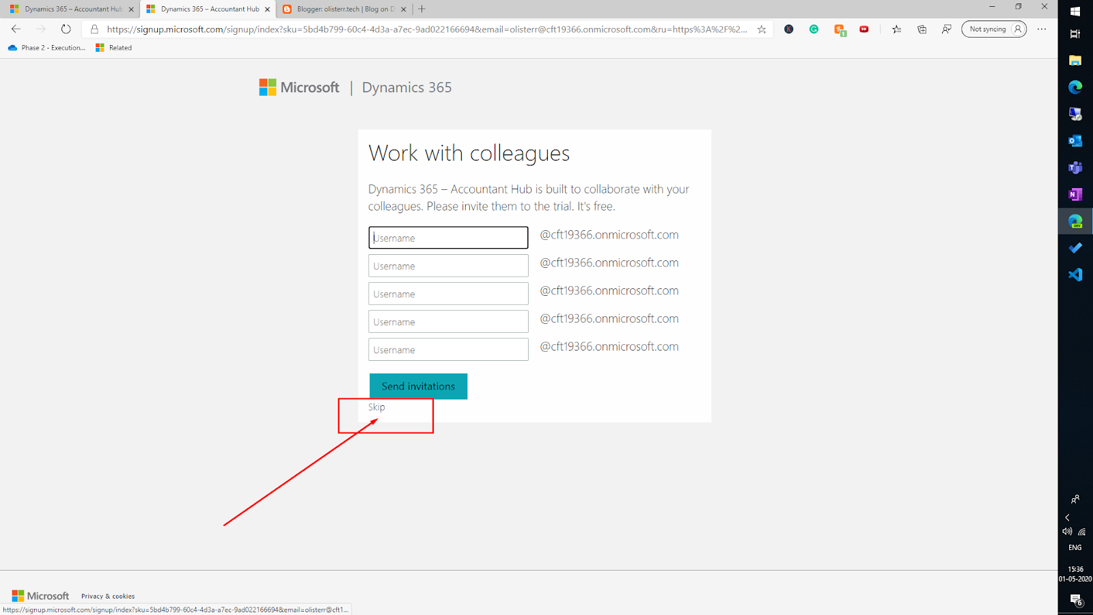Click the Send invitations button
Screen dimensions: 1093x615
pos(418,386)
